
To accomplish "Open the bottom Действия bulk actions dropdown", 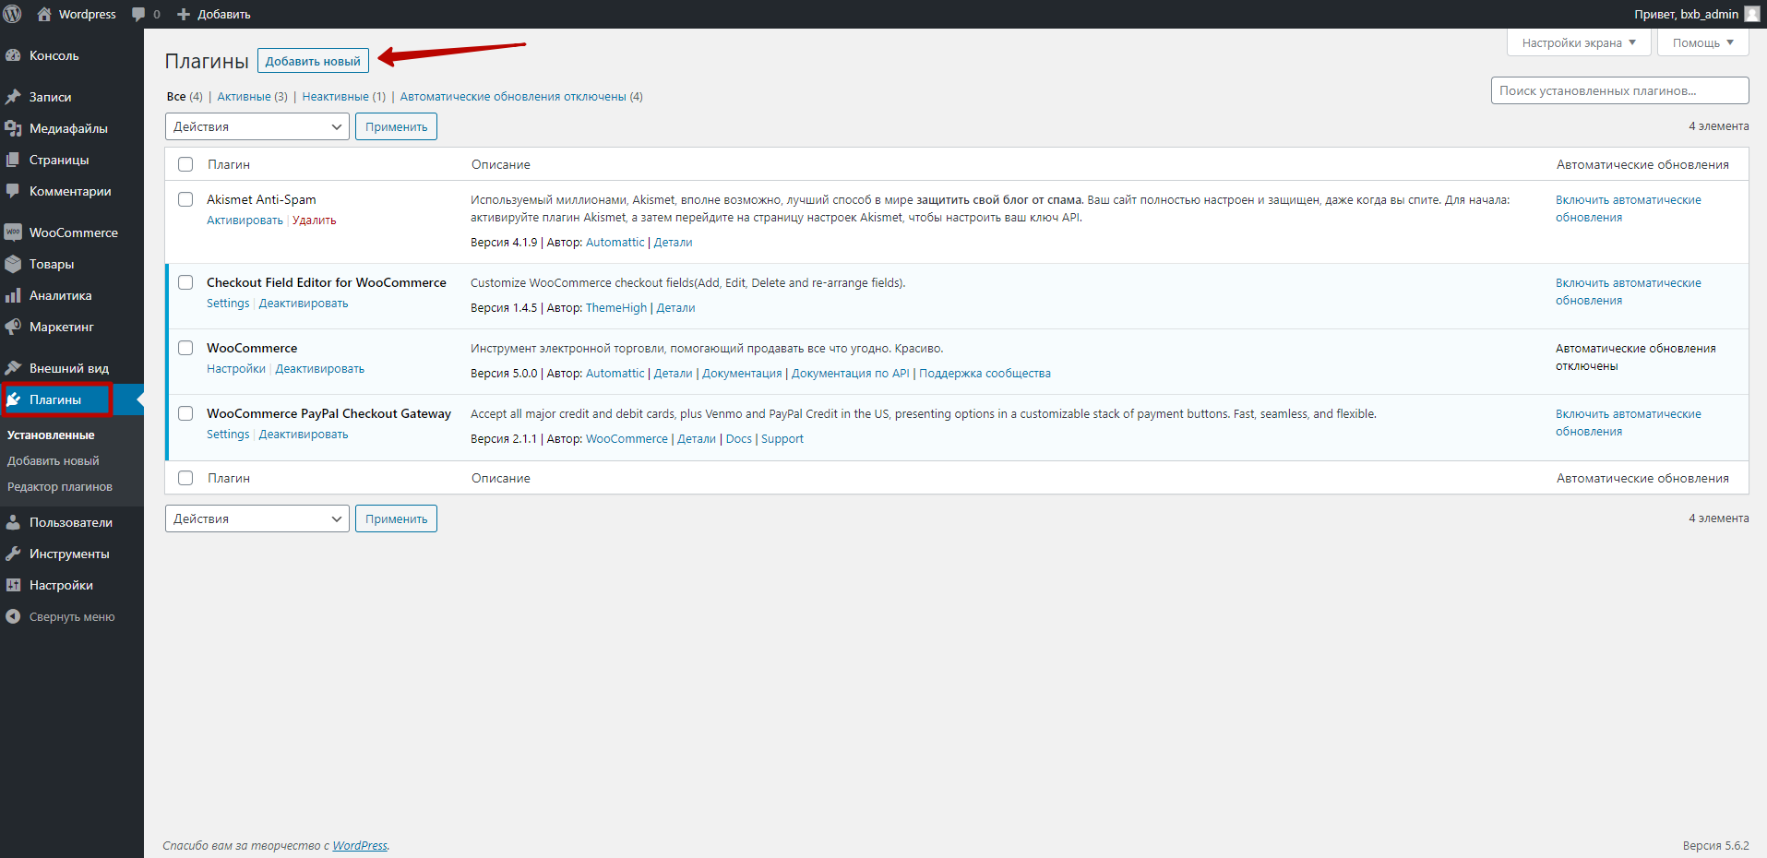I will click(x=257, y=518).
